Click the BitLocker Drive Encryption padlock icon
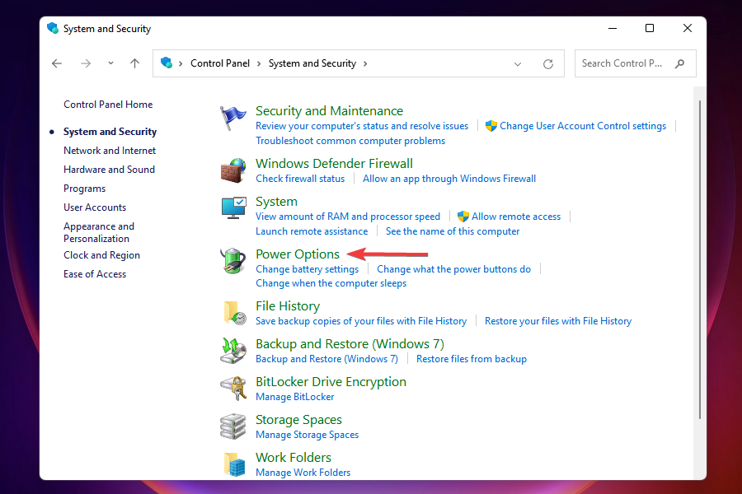 (x=233, y=388)
